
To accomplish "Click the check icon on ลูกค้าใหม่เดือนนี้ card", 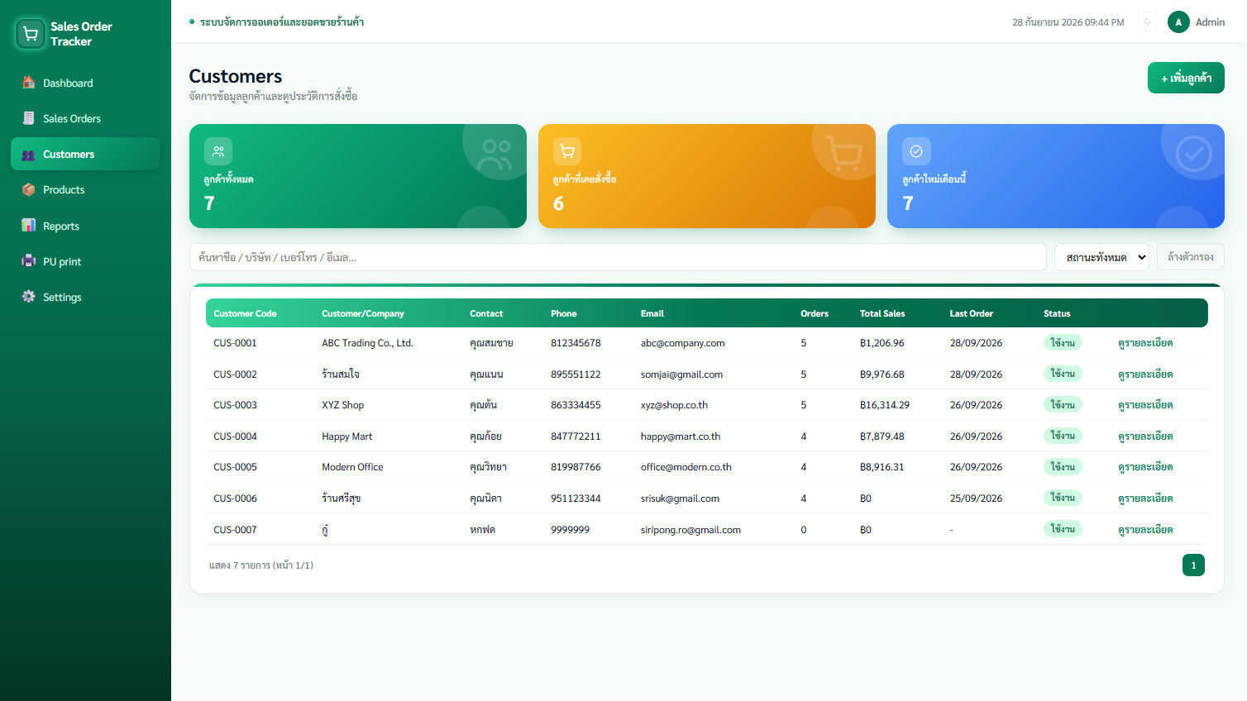I will click(916, 151).
